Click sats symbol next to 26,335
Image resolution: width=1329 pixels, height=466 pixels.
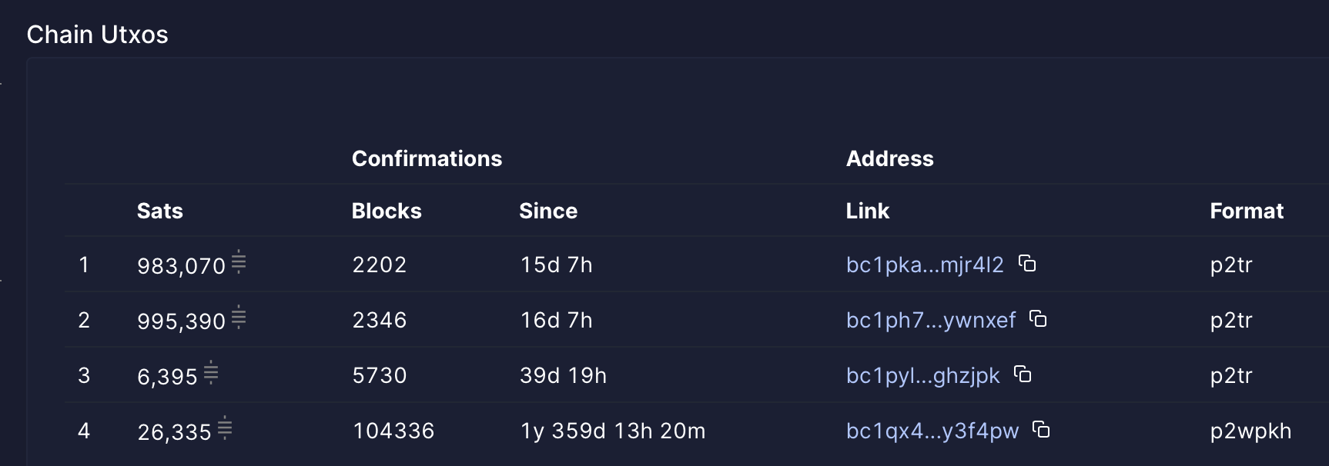click(x=225, y=428)
